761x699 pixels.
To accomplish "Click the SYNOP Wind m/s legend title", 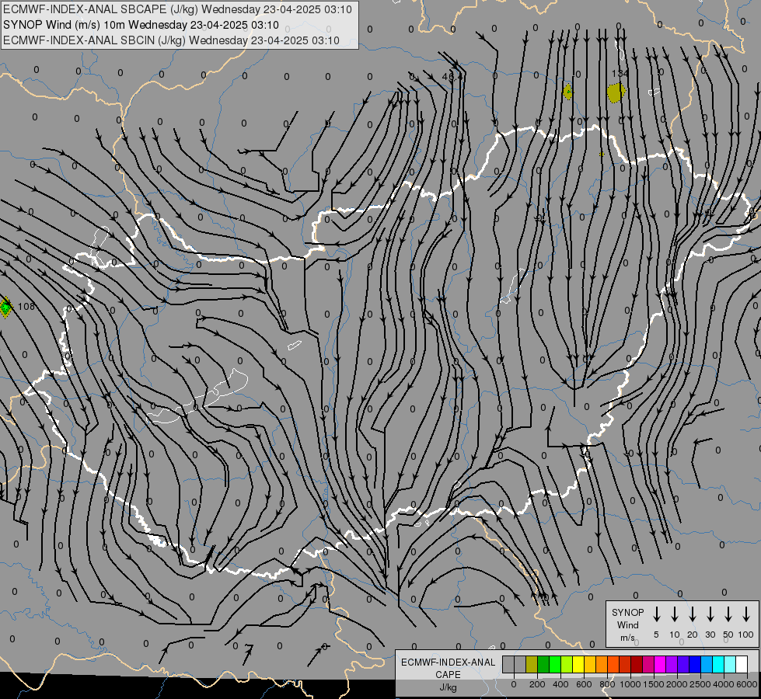I will click(627, 624).
